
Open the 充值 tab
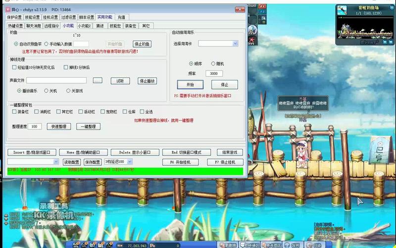tap(121, 17)
